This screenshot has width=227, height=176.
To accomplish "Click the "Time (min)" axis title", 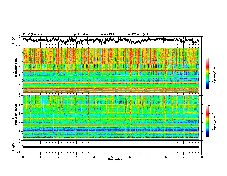I will 115,160.
